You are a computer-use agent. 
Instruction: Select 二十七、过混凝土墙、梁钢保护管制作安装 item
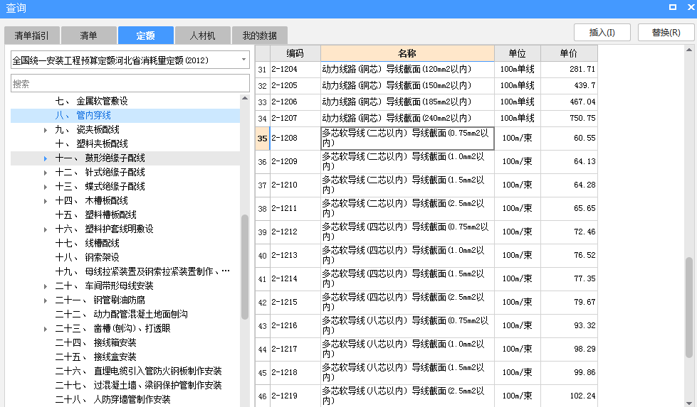pos(138,385)
